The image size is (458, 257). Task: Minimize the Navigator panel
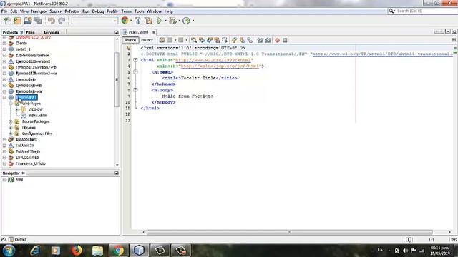coord(116,173)
